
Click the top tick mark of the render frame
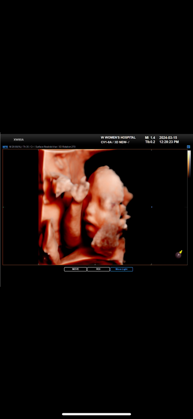coord(152,150)
